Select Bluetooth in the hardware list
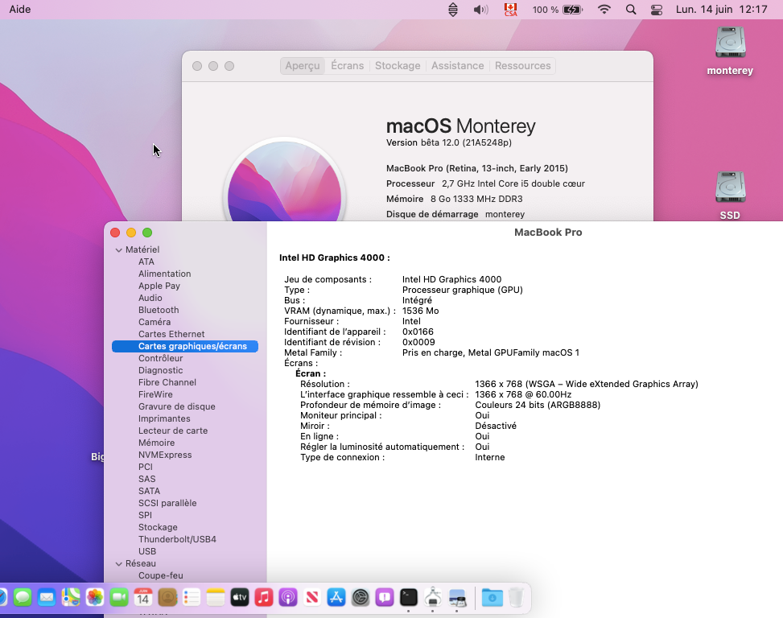Image resolution: width=783 pixels, height=618 pixels. (159, 310)
